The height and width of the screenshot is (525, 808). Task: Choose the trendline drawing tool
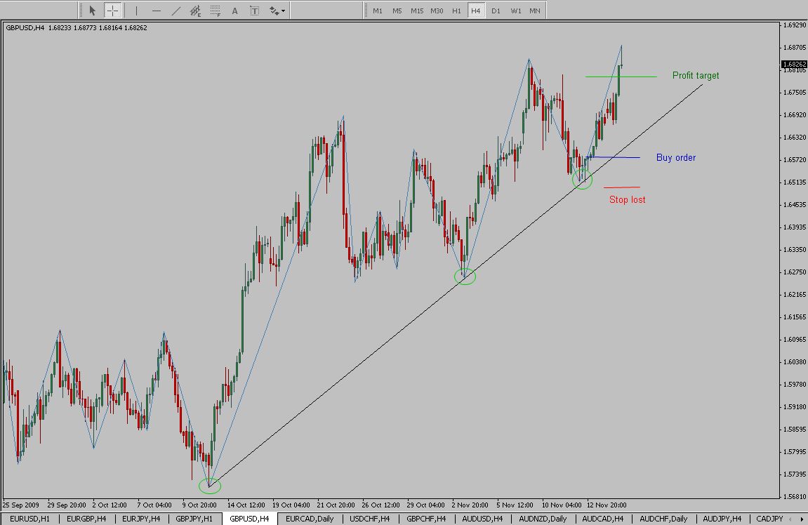click(175, 11)
